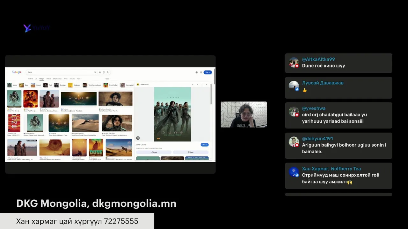Open the Dune Novels official website thumbnail
Viewport: 408px width, 229px height.
[x=119, y=148]
